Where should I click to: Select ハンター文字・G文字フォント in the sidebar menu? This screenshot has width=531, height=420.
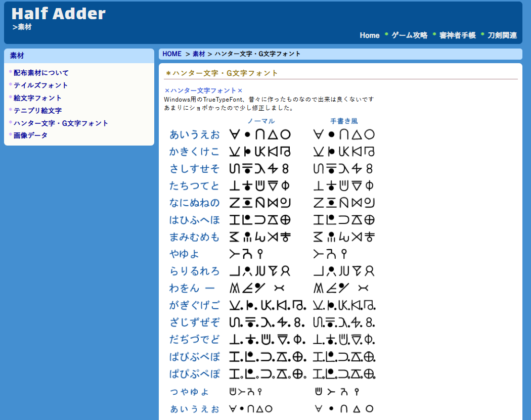pos(61,123)
